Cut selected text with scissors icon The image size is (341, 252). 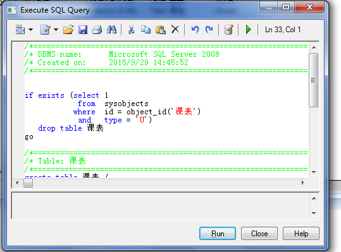tap(131, 30)
